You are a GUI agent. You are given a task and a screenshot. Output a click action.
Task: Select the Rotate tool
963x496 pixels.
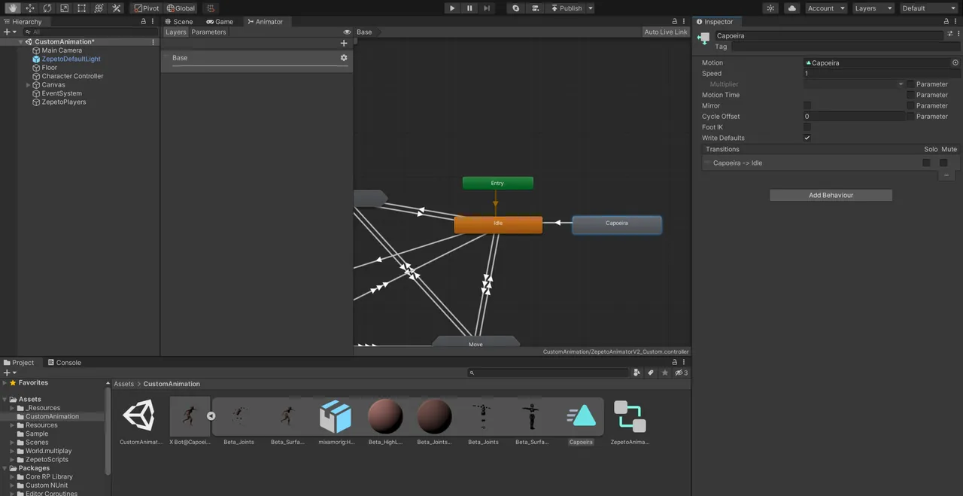click(x=47, y=8)
